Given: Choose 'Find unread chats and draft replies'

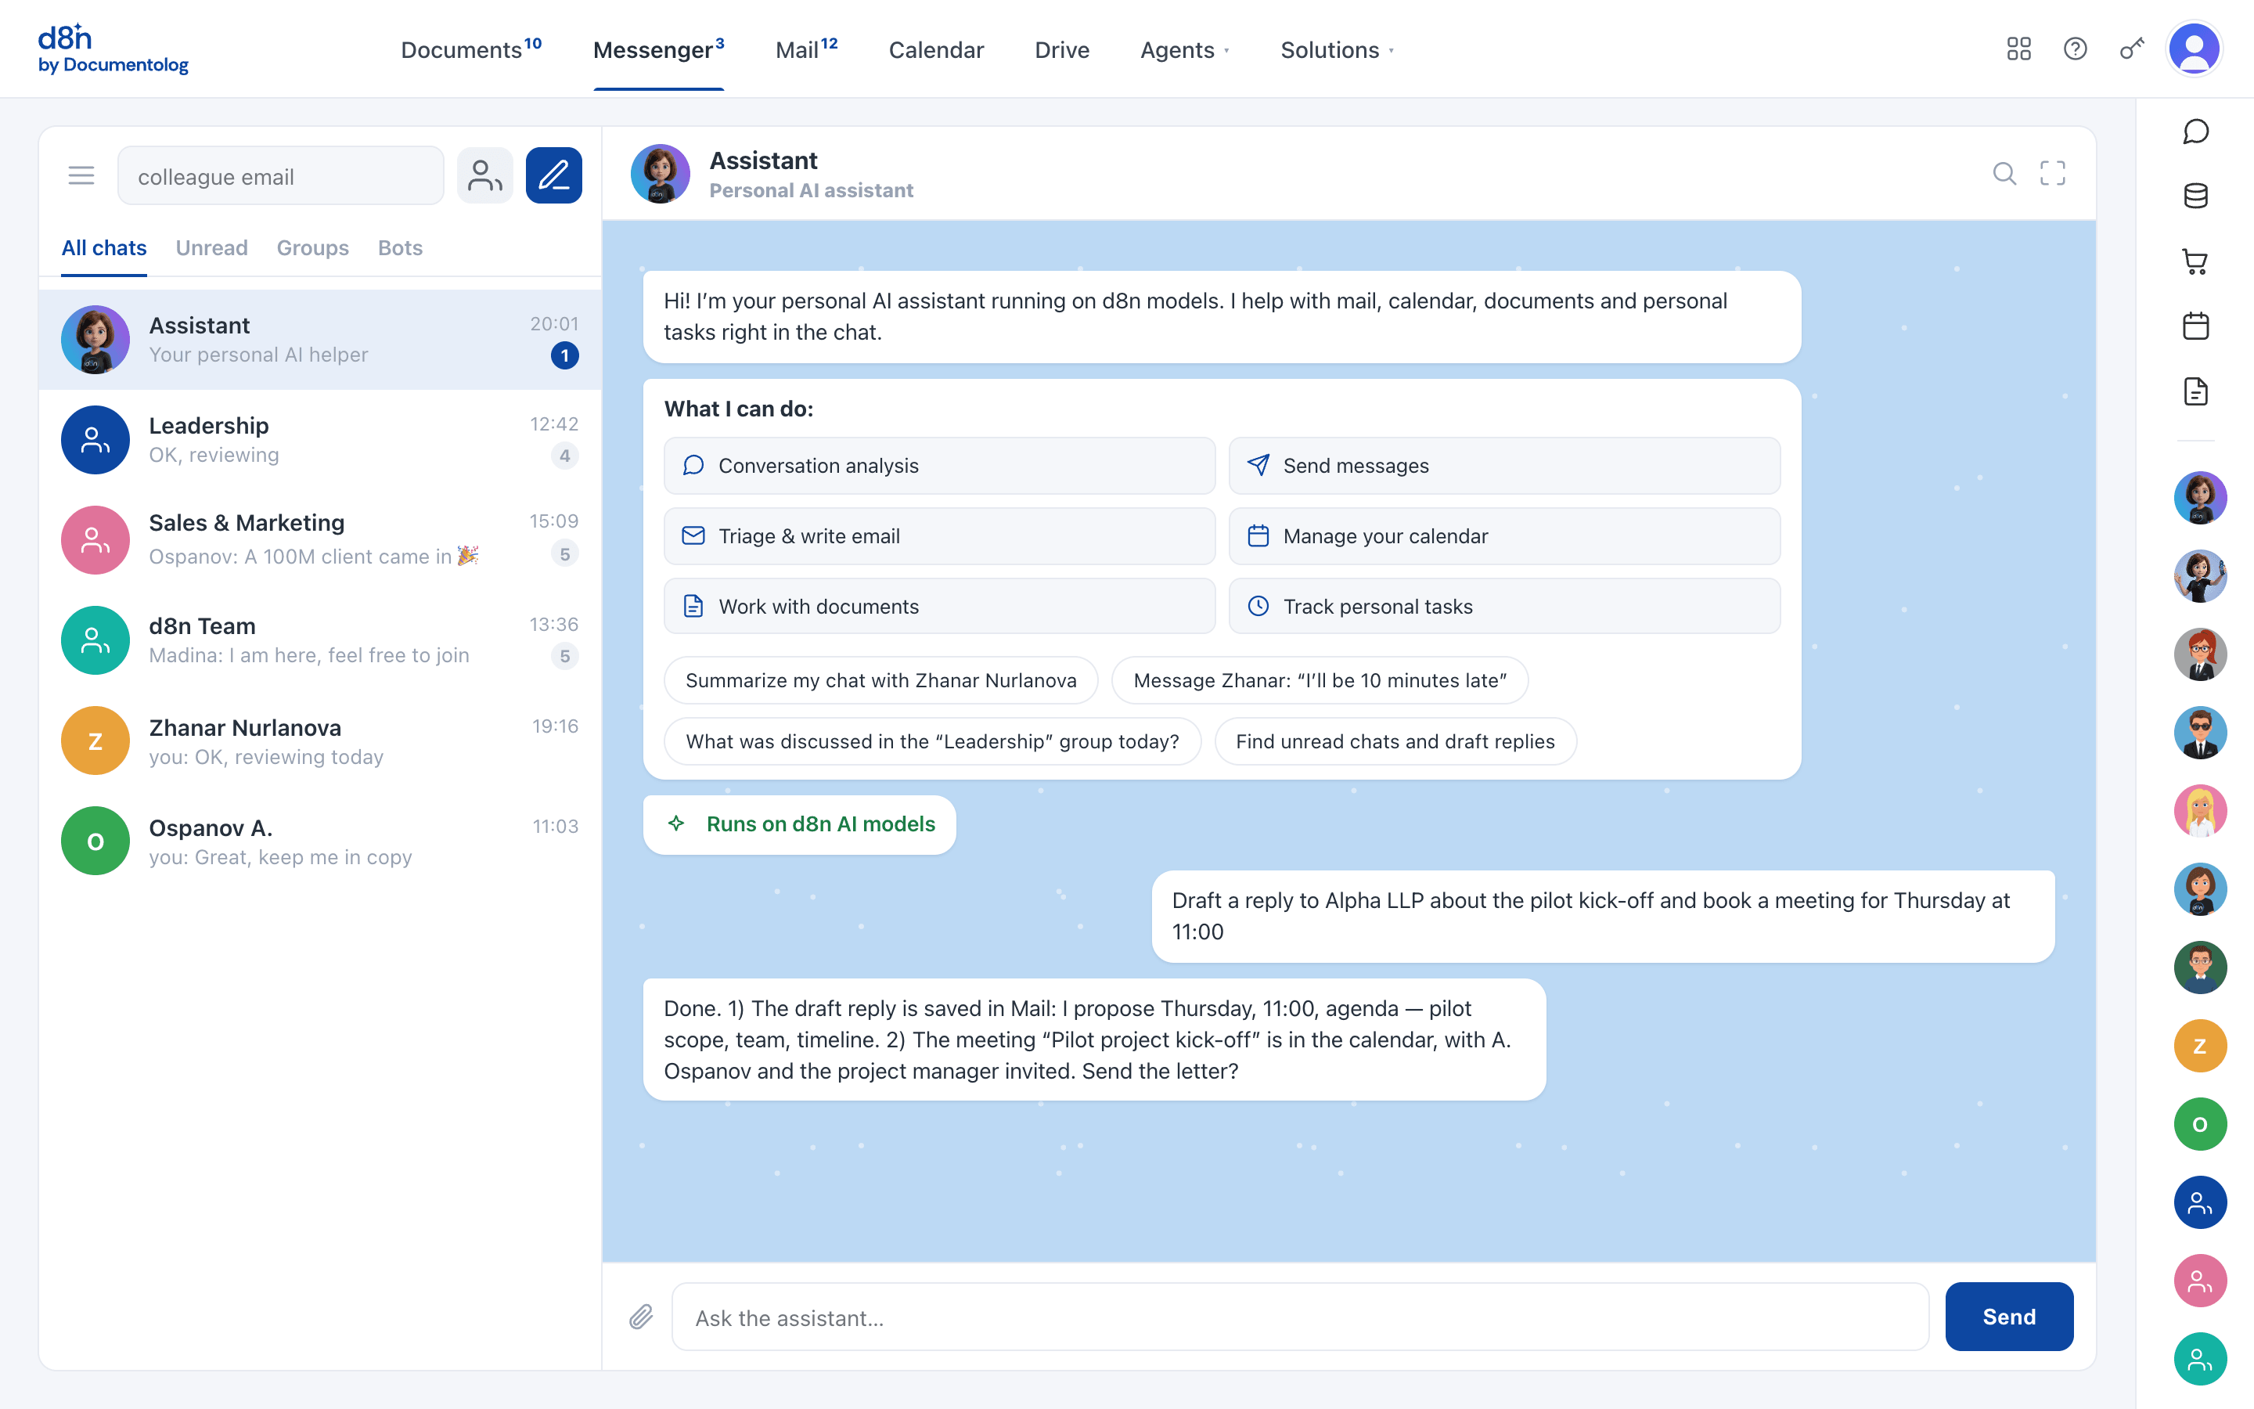Looking at the screenshot, I should pos(1395,741).
